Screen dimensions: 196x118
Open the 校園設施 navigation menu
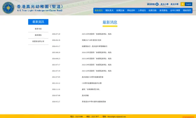[x=120, y=10]
